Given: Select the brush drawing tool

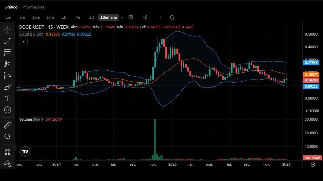Looking at the screenshot, I should click(8, 87).
